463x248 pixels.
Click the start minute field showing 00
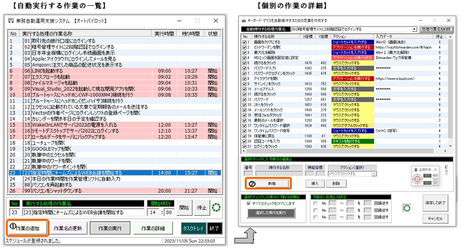click(x=169, y=212)
